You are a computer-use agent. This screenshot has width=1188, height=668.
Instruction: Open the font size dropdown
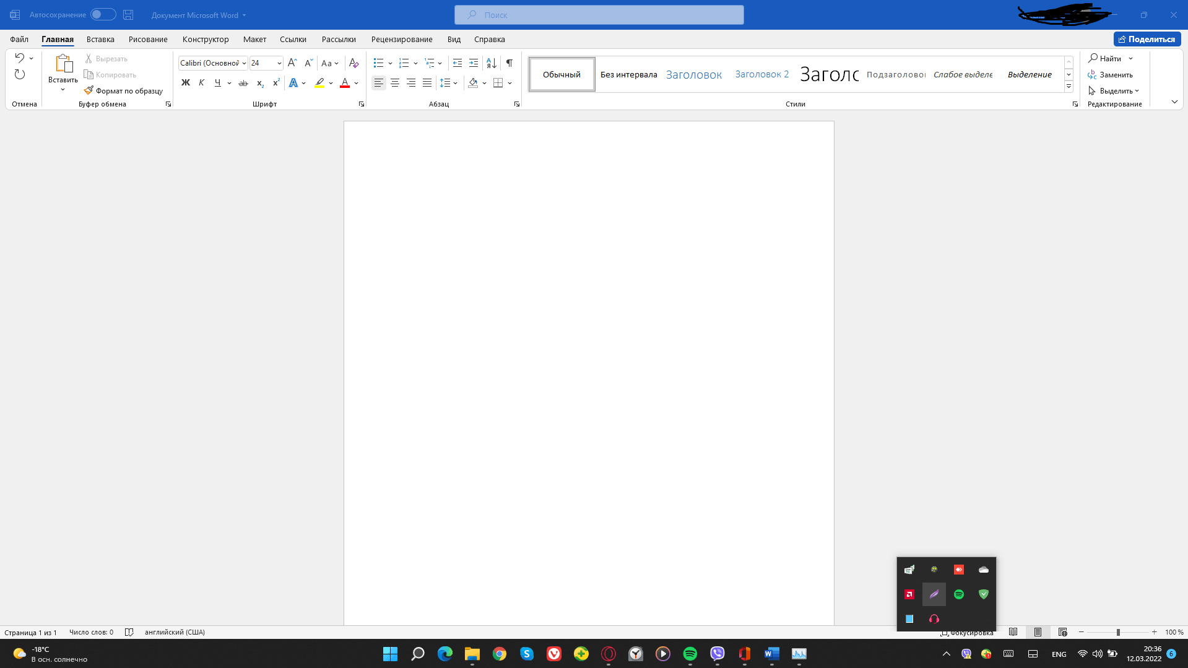click(x=279, y=63)
